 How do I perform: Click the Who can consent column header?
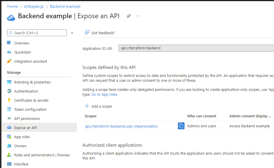(202, 116)
